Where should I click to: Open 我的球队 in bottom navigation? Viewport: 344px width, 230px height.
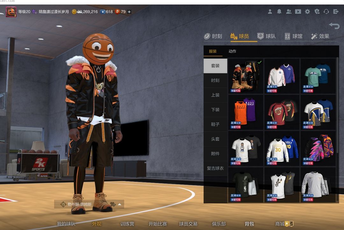point(66,224)
